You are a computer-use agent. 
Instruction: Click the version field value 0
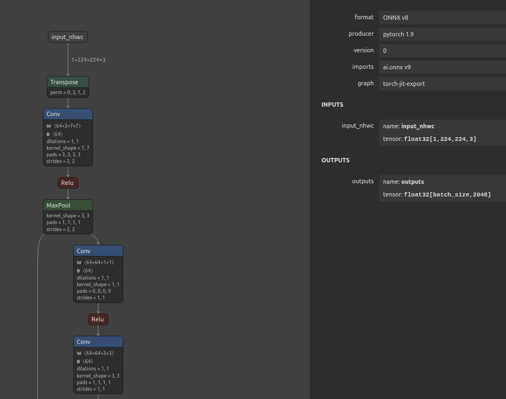pos(442,51)
